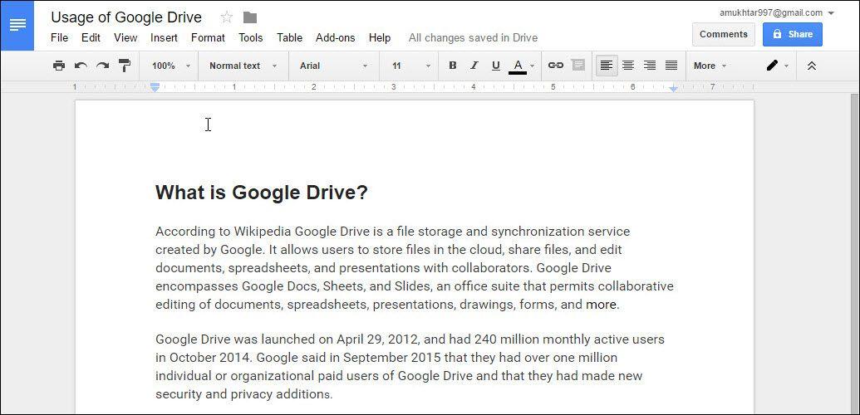Insert a comment with the toolbar icon
Viewport: 860px width, 415px height.
tap(578, 66)
